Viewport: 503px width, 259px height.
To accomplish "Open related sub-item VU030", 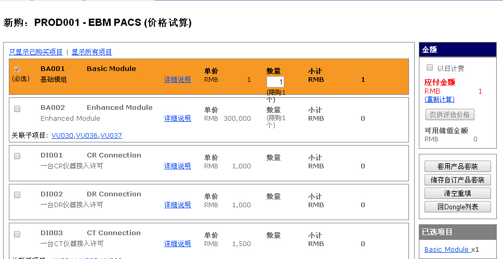I will 62,136.
